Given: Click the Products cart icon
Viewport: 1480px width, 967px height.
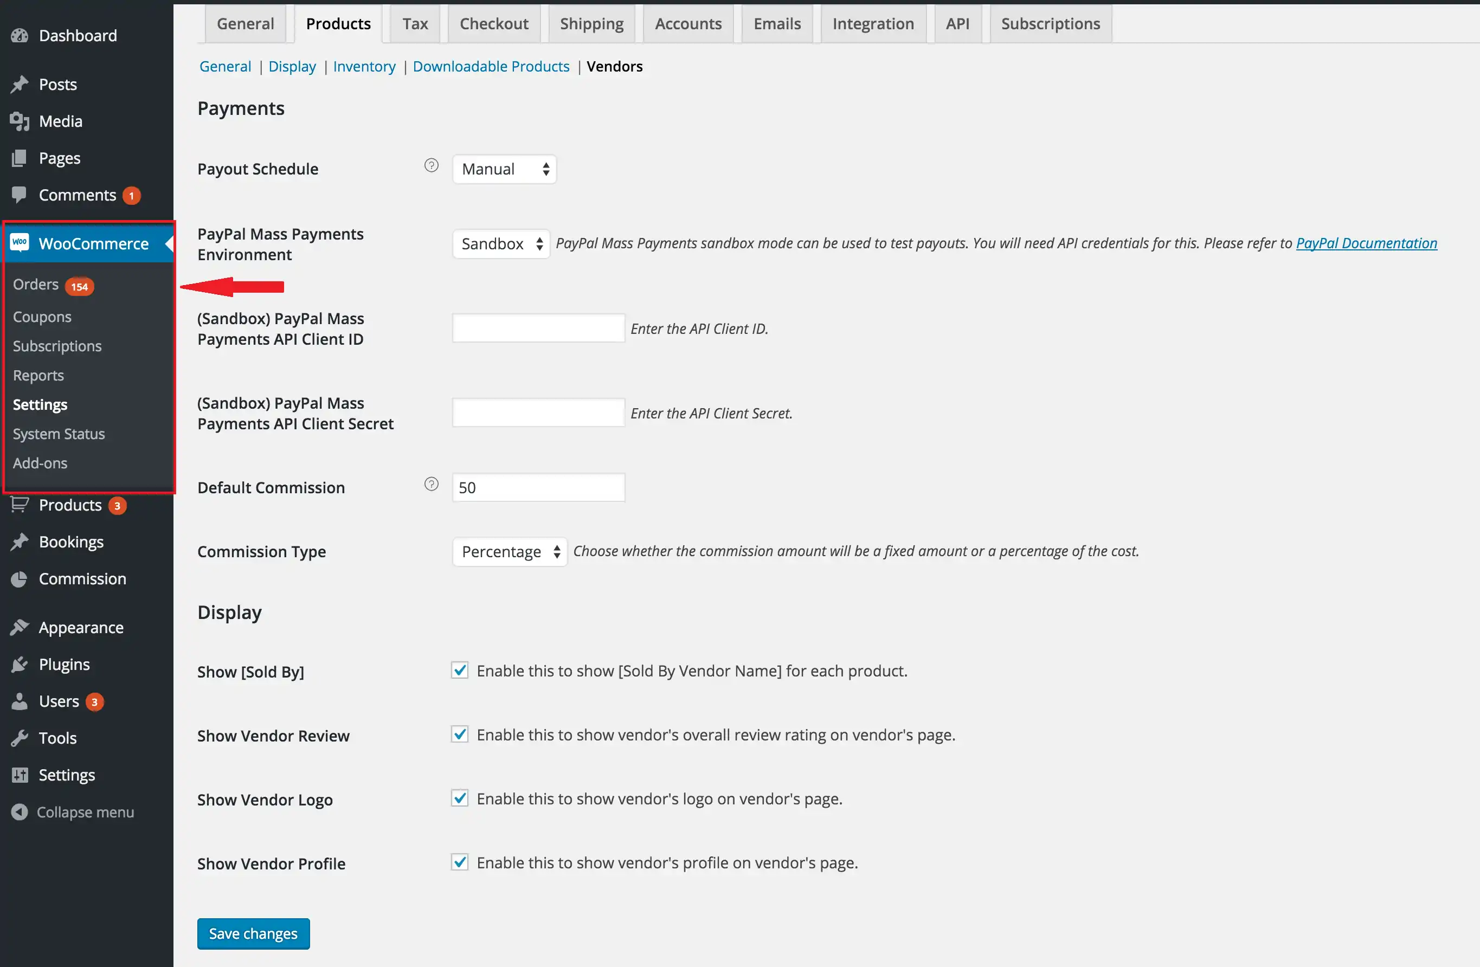Looking at the screenshot, I should (20, 504).
